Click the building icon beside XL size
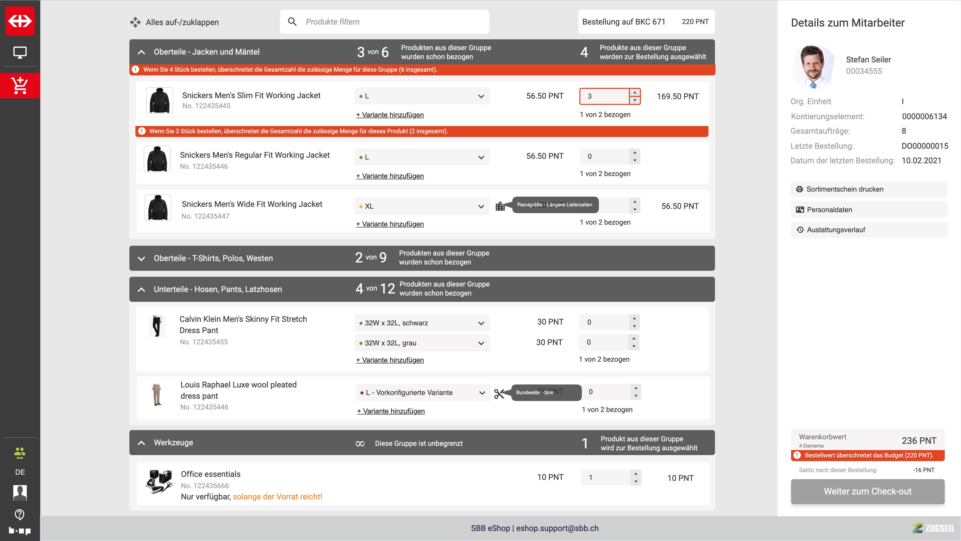 point(500,206)
